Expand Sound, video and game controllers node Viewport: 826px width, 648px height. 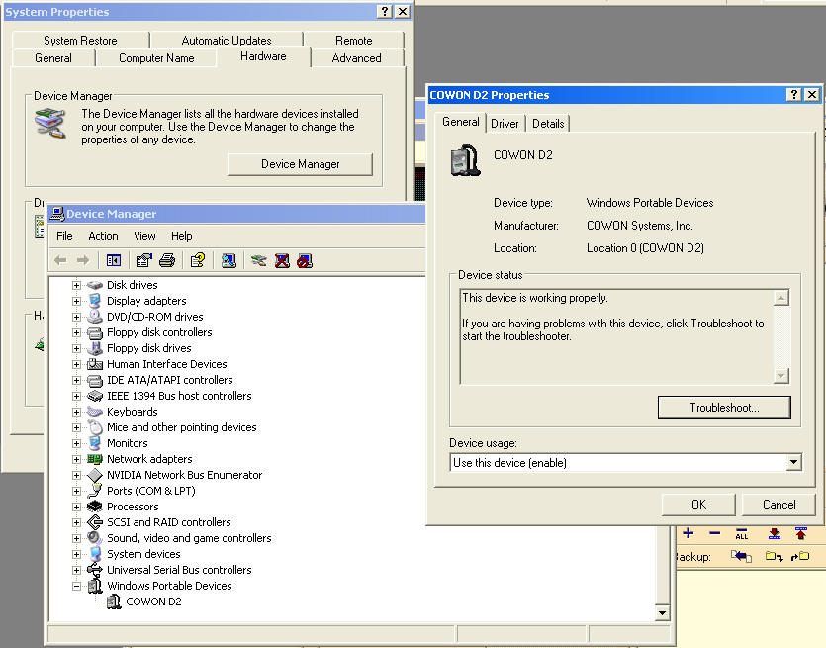pos(76,538)
